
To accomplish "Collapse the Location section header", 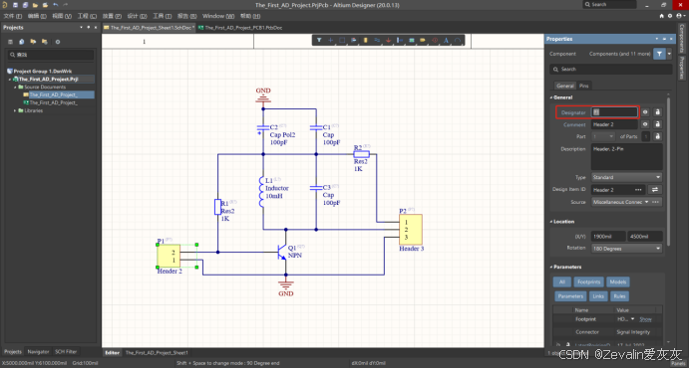I will (x=562, y=222).
